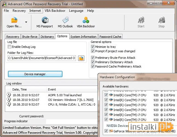The width and height of the screenshot is (177, 137).
Task: Browse for log files folder
Action: click(x=81, y=58)
